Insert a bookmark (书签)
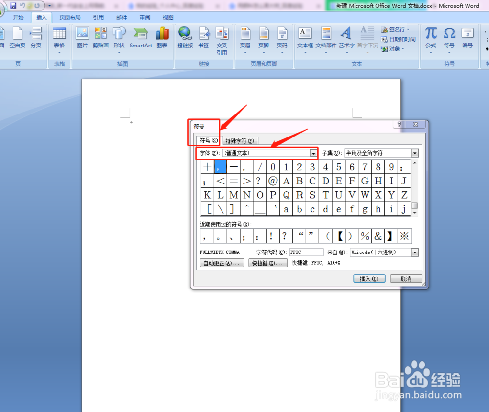Viewport: 489px width, 412px height. tap(203, 38)
